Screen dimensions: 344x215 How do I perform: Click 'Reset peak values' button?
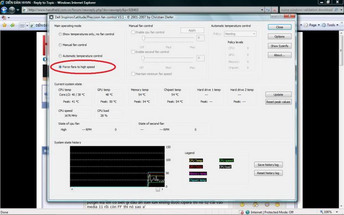(x=279, y=102)
